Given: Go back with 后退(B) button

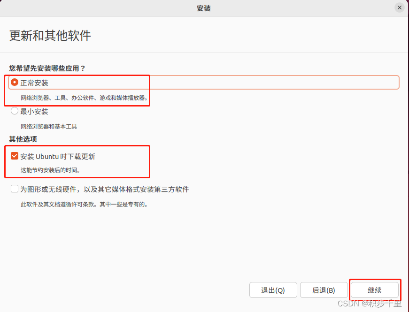Looking at the screenshot, I should click(324, 290).
